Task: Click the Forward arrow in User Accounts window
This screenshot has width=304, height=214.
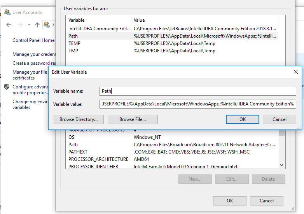Action: [x=20, y=25]
